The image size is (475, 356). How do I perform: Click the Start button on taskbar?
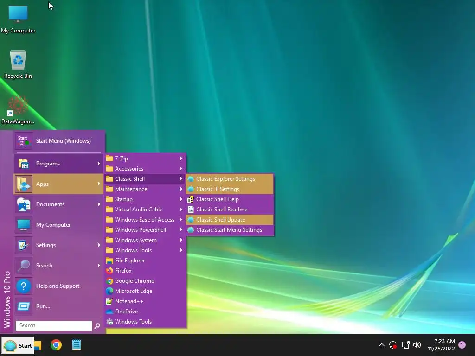pyautogui.click(x=18, y=345)
